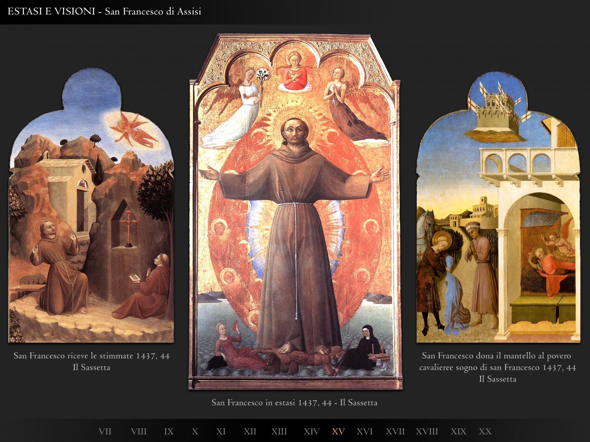This screenshot has width=590, height=442.
Task: Go to slide XIX
Action: [458, 431]
